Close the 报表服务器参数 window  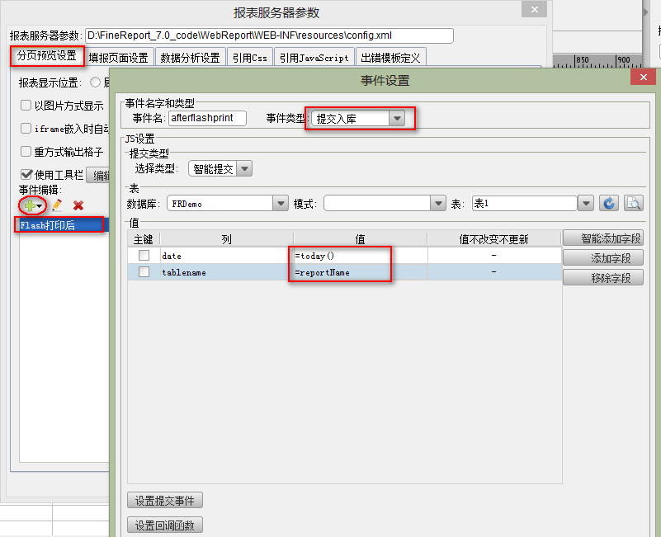pos(534,9)
